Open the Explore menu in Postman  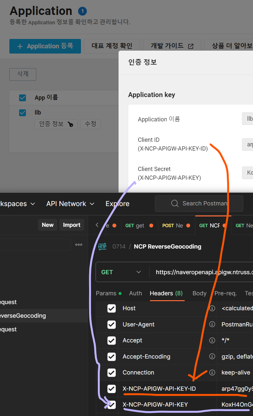pos(117,204)
